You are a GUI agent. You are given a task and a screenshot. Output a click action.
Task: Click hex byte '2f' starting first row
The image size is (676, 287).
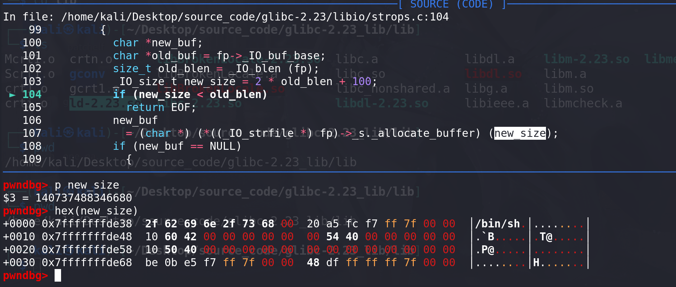[152, 224]
